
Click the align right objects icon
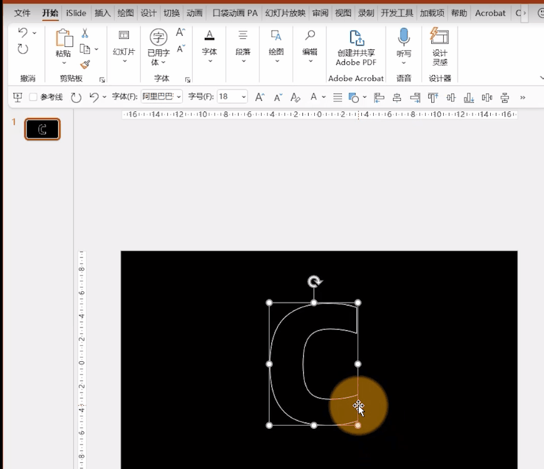[x=415, y=98]
